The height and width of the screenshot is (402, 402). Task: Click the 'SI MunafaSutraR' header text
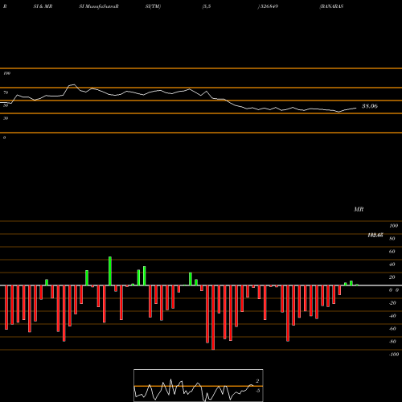coord(99,6)
